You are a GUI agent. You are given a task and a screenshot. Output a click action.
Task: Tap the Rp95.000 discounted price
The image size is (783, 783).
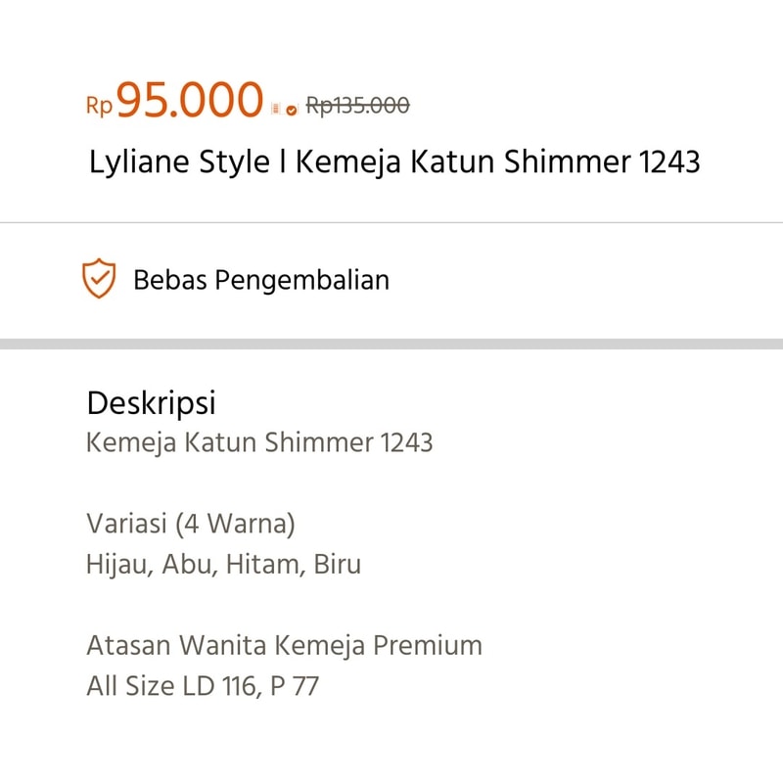pos(174,101)
